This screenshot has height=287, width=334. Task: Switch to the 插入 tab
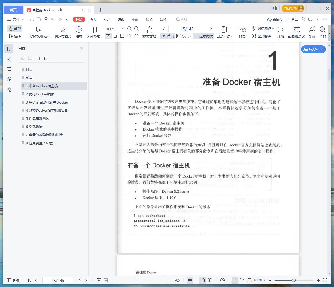click(x=93, y=19)
